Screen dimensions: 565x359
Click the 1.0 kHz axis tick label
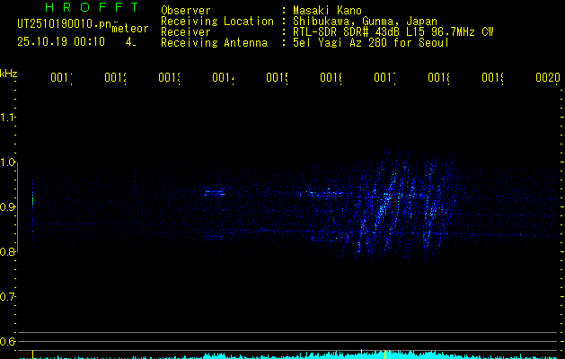pyautogui.click(x=7, y=162)
